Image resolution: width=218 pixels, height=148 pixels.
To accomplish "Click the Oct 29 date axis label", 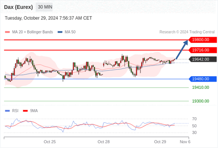I will tap(160, 142).
